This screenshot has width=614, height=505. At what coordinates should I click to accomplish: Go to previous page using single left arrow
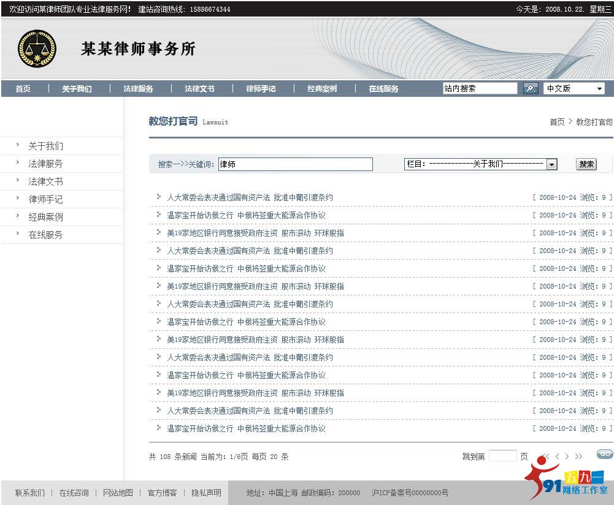556,455
